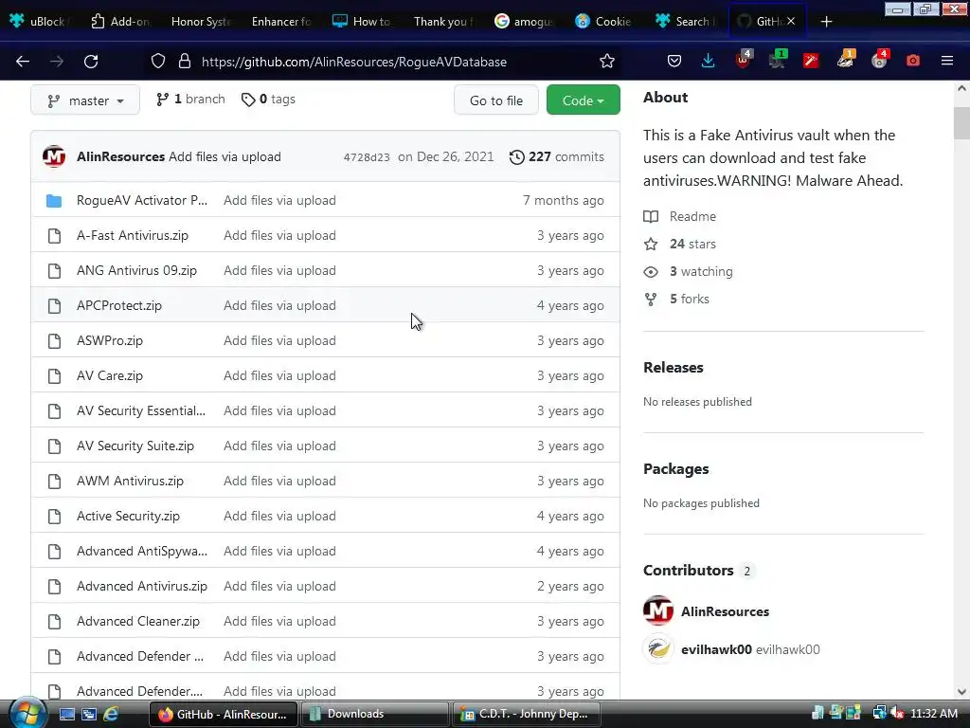Open the Contributors heading link
The height and width of the screenshot is (728, 970).
tap(698, 570)
